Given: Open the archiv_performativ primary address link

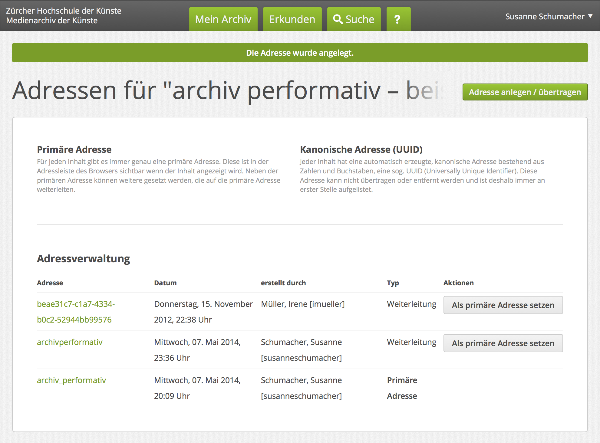Looking at the screenshot, I should point(71,380).
